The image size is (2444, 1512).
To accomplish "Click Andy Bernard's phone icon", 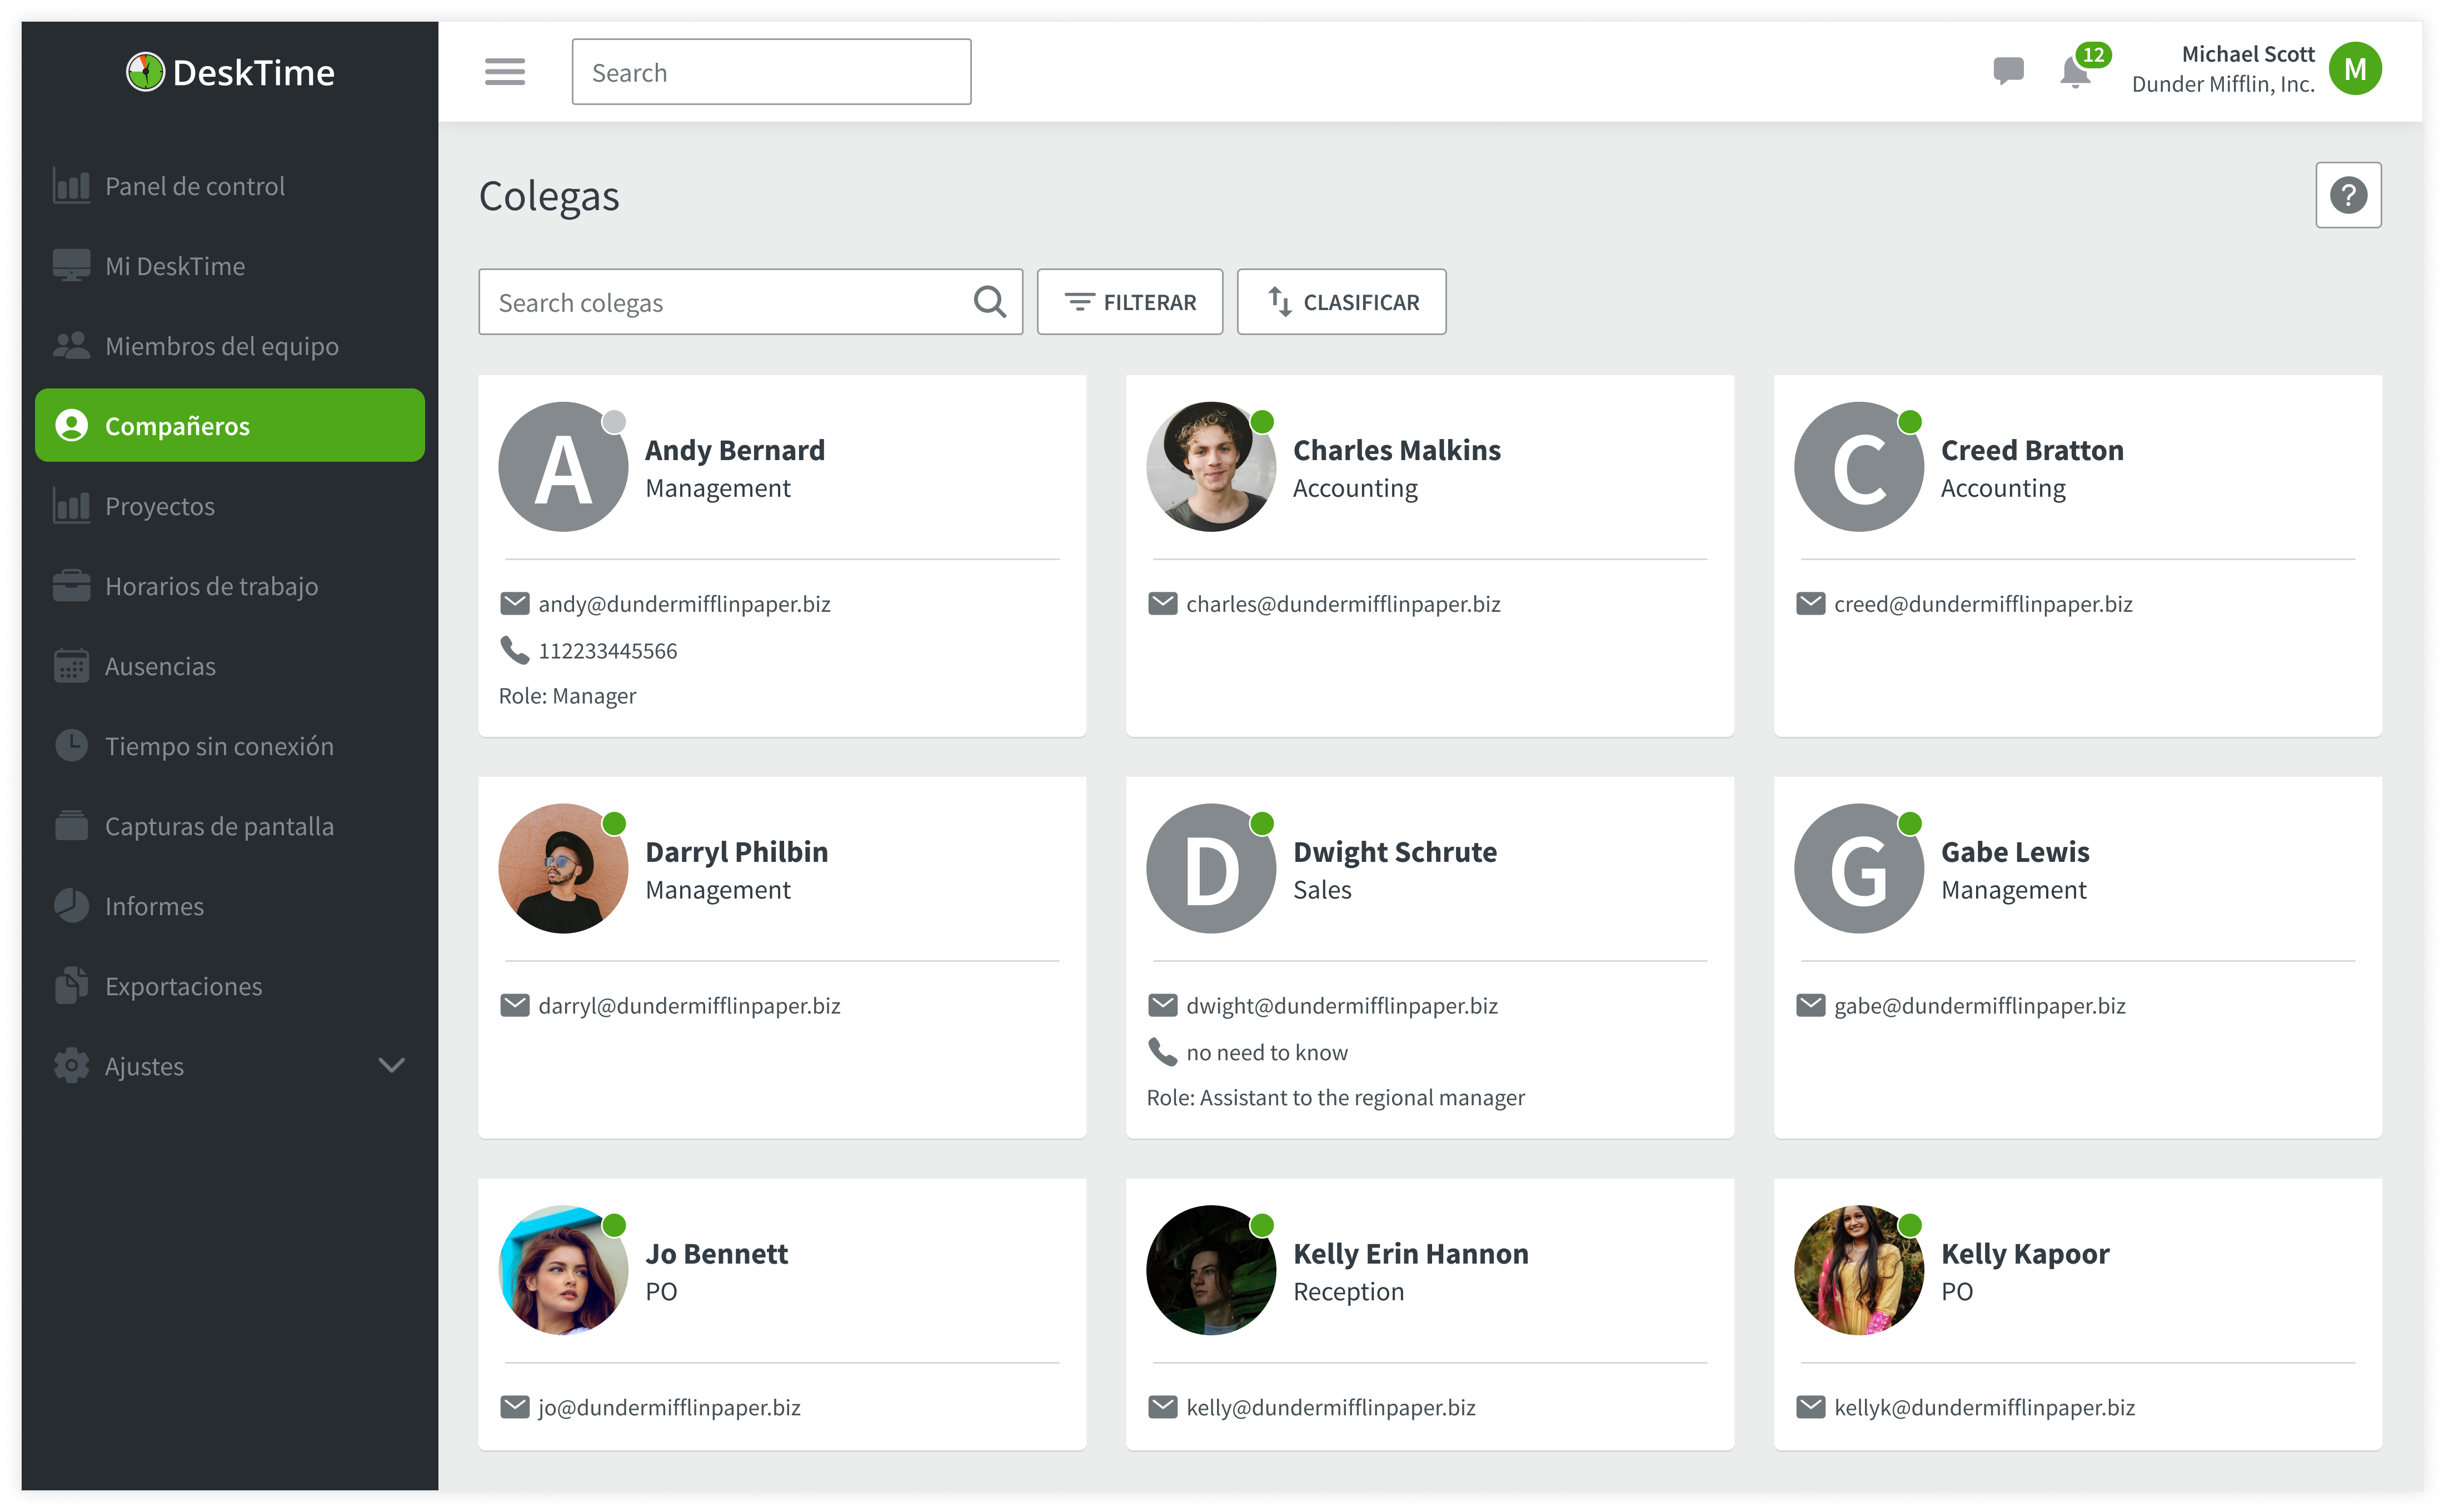I will (x=514, y=650).
